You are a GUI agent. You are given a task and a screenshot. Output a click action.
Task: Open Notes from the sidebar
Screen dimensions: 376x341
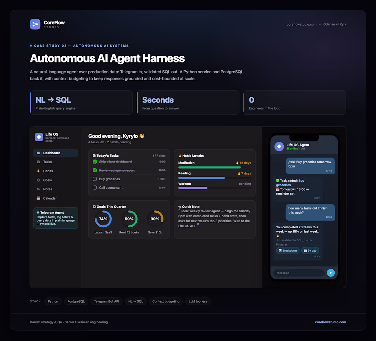(x=56, y=189)
